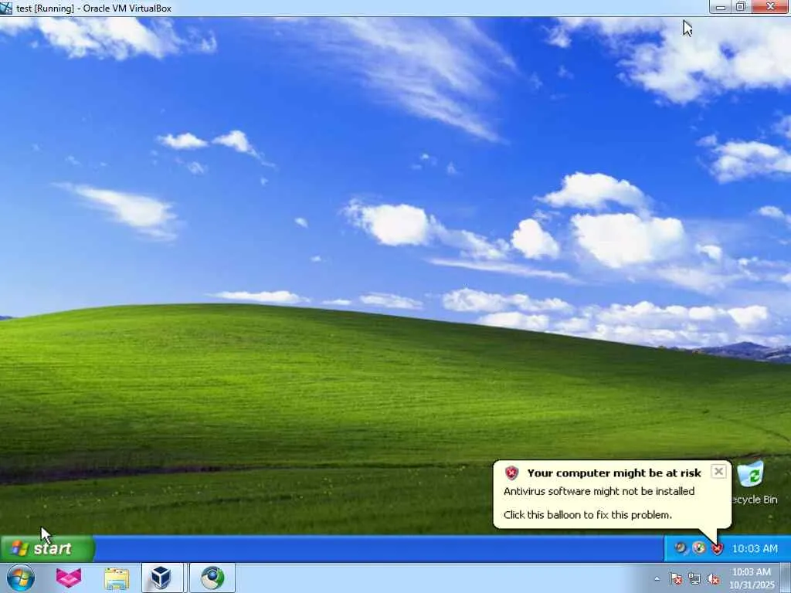Click the host network tray icon

click(694, 579)
